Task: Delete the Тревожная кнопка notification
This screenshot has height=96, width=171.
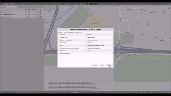Action: point(43,17)
